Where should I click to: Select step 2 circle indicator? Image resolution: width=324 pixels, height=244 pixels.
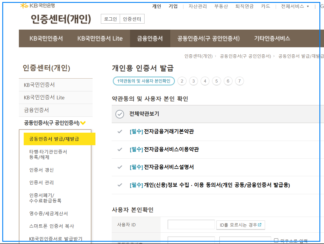point(182,81)
